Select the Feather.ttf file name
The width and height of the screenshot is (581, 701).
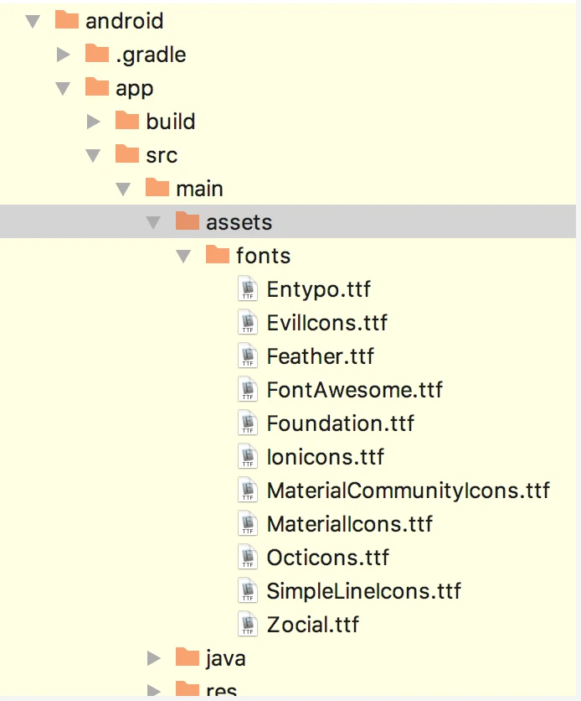321,356
